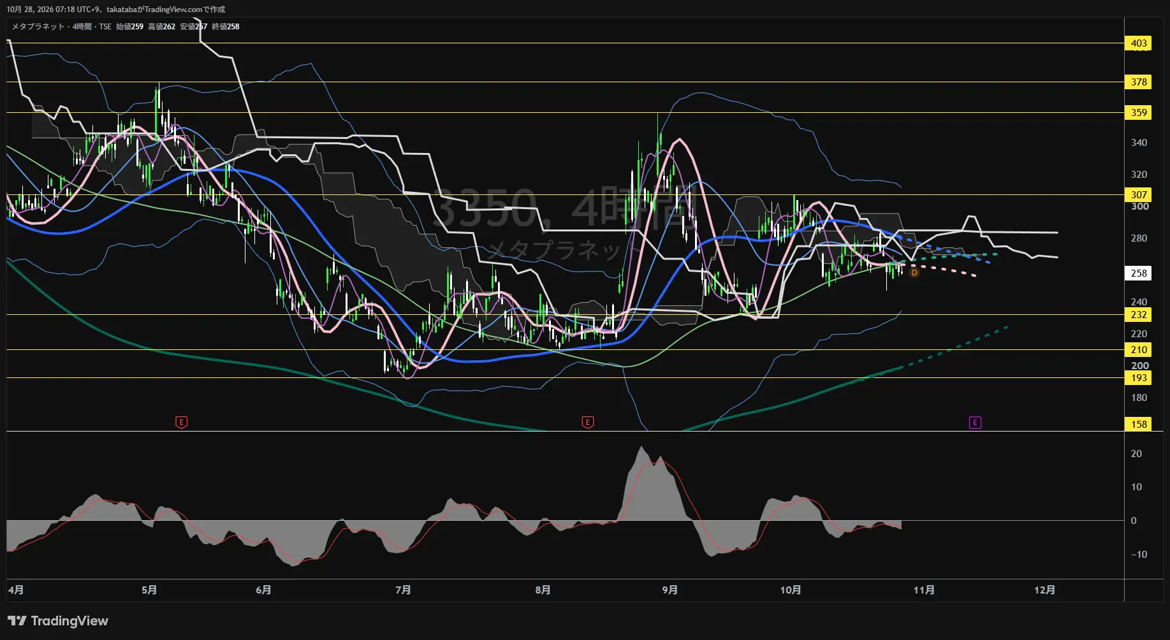Click the TradingView.comで作成 header text
This screenshot has width=1170, height=640.
[185, 10]
